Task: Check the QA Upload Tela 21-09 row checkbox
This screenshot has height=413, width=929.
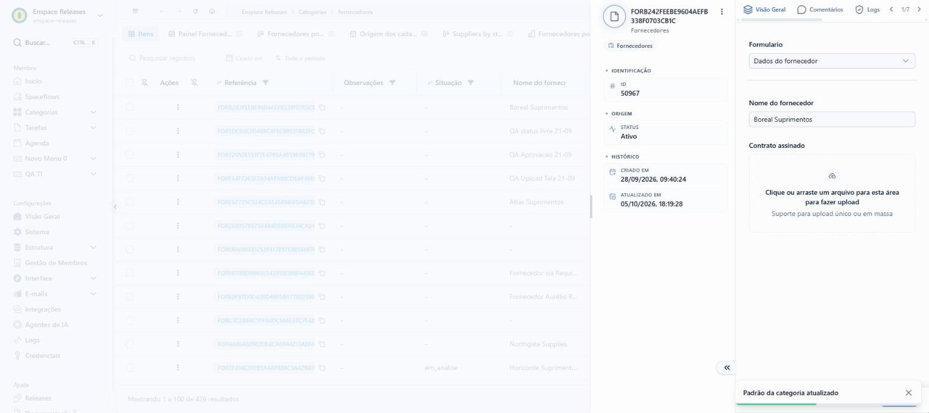Action: coord(130,179)
